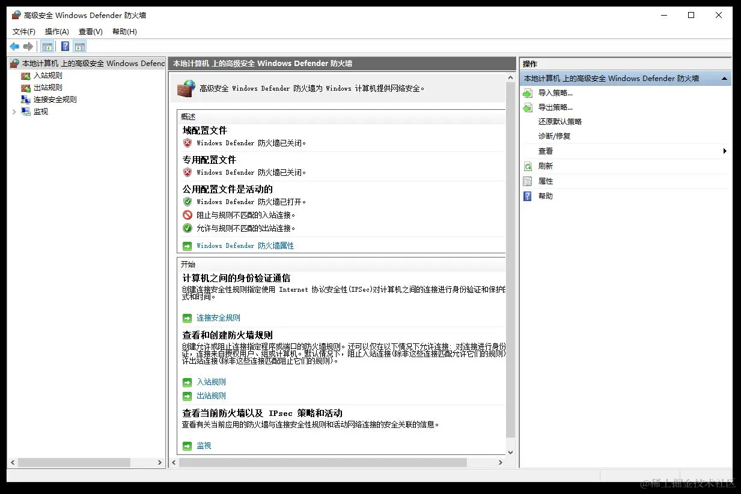Click the root node firewall icon in tree
Image resolution: width=741 pixels, height=494 pixels.
pyautogui.click(x=15, y=64)
